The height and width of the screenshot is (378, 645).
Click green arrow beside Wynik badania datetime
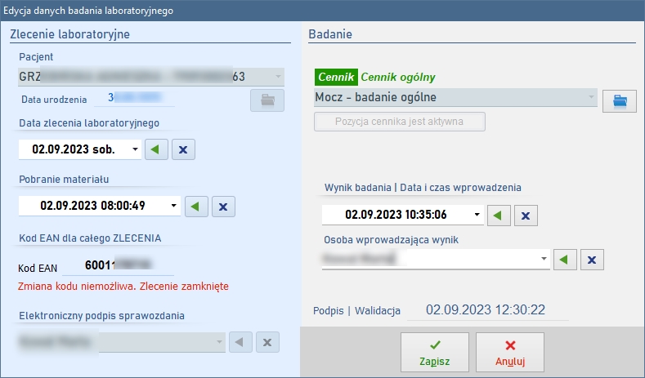499,216
